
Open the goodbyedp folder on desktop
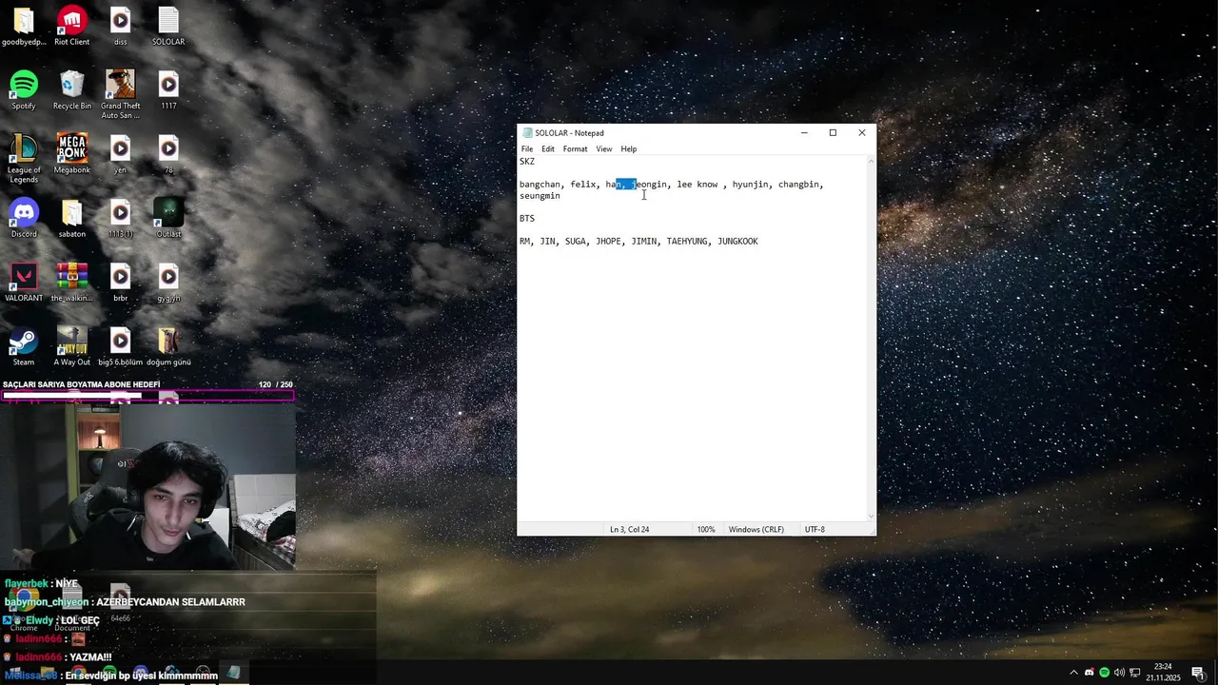[x=24, y=27]
